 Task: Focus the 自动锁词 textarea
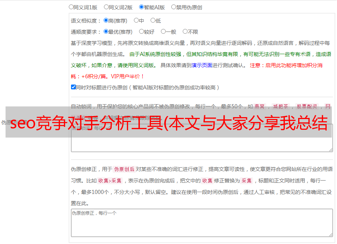(202, 138)
